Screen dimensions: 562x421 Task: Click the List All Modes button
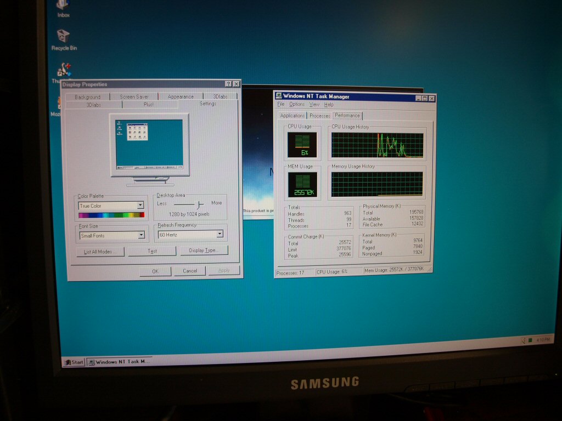[x=100, y=252]
